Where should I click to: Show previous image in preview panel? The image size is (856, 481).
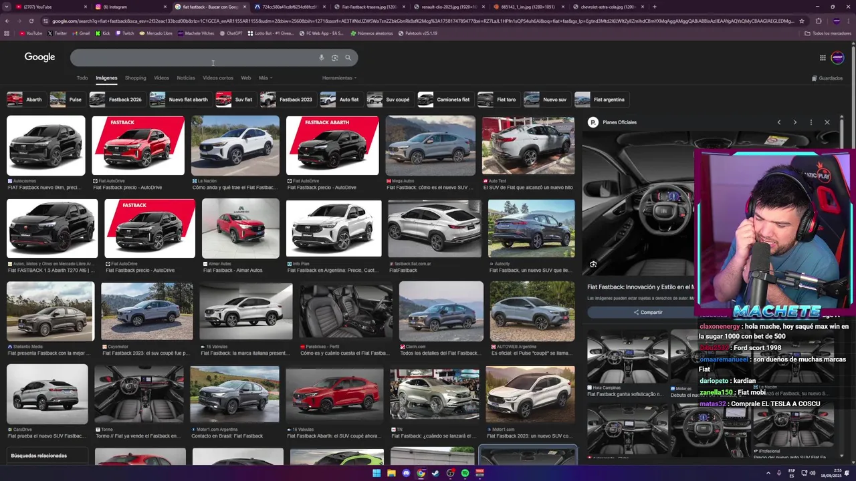click(x=778, y=122)
